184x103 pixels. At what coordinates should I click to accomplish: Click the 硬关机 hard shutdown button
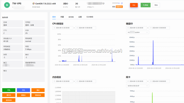point(9,95)
